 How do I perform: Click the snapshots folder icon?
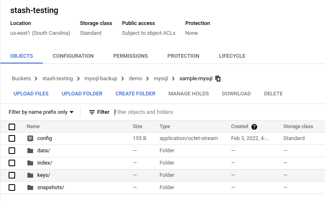(x=30, y=187)
